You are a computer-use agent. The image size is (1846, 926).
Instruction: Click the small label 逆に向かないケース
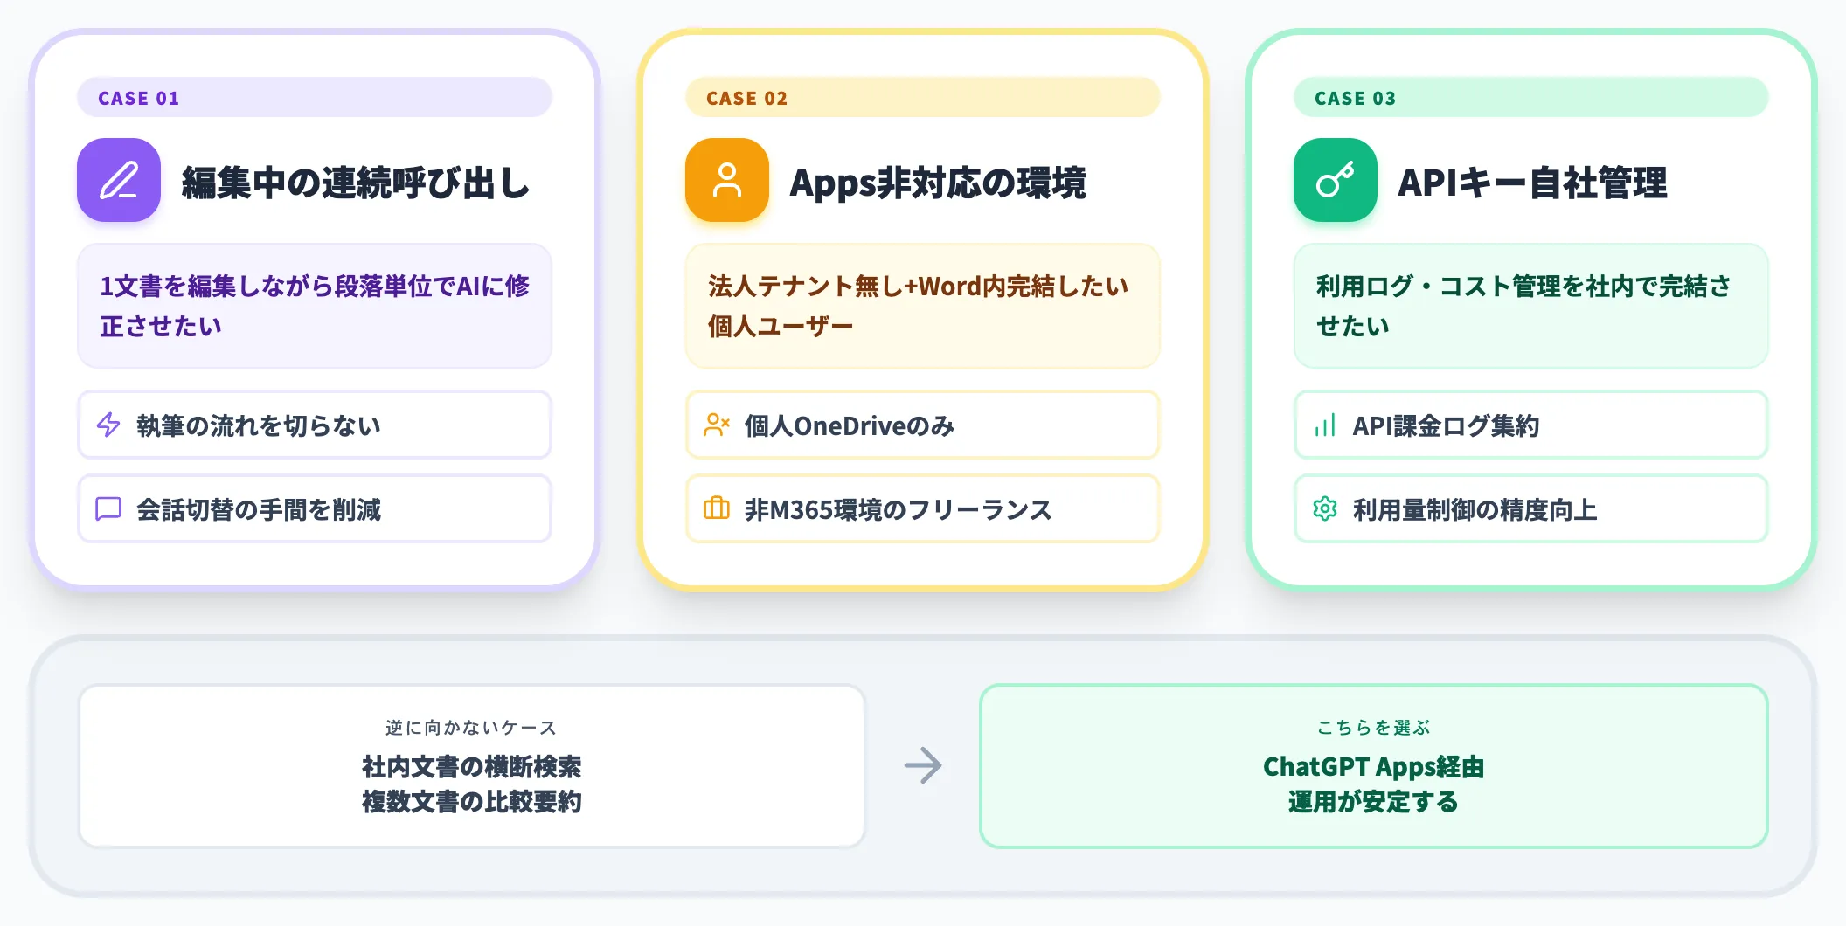(471, 727)
